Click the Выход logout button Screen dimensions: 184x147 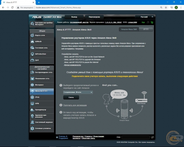[74, 17]
